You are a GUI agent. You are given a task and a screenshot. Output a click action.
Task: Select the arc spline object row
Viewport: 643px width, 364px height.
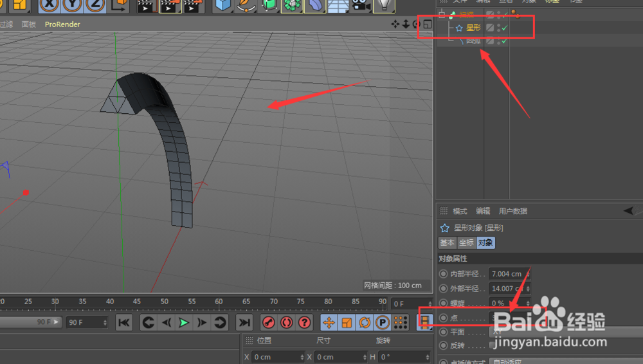(473, 41)
